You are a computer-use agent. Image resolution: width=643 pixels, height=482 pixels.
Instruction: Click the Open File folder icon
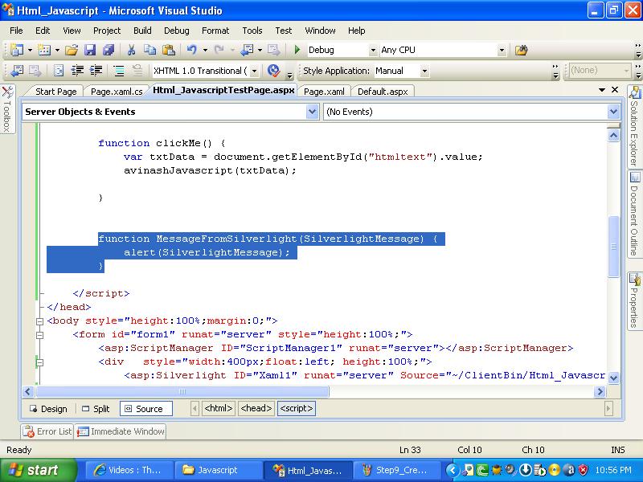pyautogui.click(x=72, y=50)
